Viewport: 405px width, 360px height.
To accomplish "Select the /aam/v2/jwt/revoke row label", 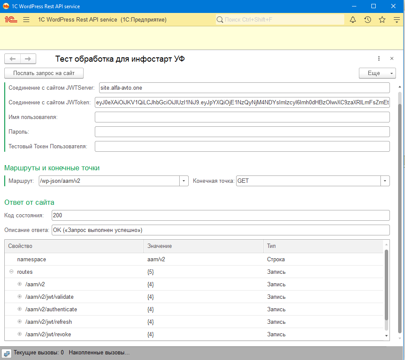I will 48,335.
